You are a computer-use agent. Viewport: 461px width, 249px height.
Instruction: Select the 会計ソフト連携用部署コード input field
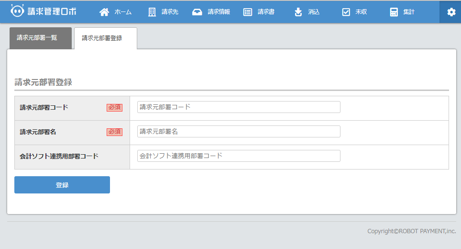pos(239,156)
